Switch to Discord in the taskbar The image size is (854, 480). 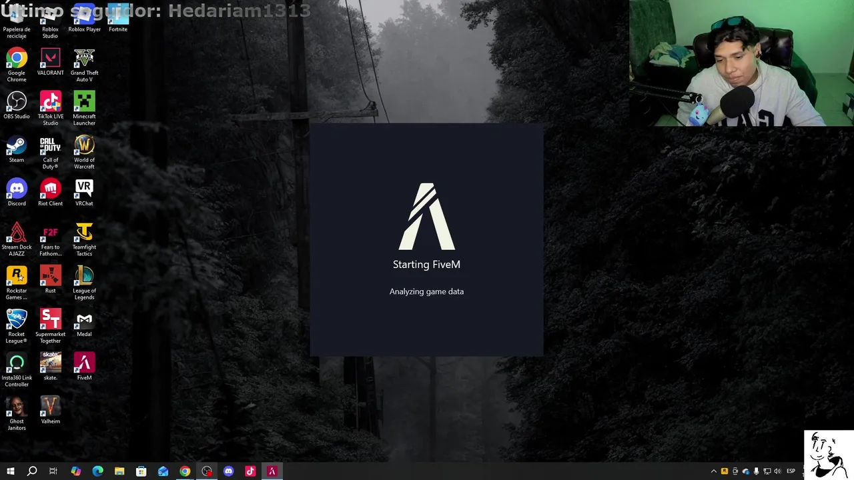click(x=229, y=471)
